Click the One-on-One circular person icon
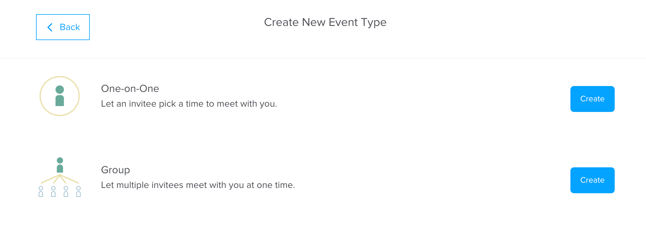This screenshot has width=646, height=228. (60, 96)
